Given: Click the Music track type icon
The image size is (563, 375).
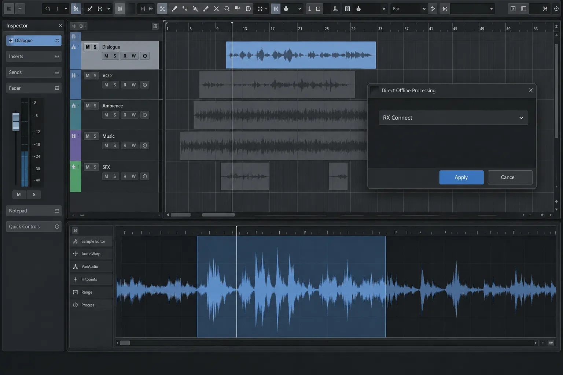Looking at the screenshot, I should 74,136.
